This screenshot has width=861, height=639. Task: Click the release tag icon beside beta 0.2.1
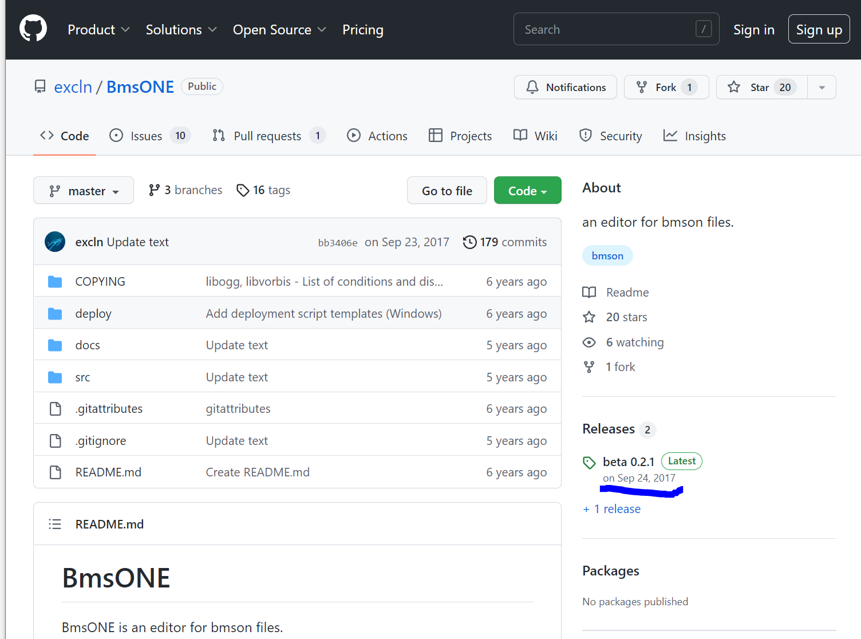[x=589, y=463]
